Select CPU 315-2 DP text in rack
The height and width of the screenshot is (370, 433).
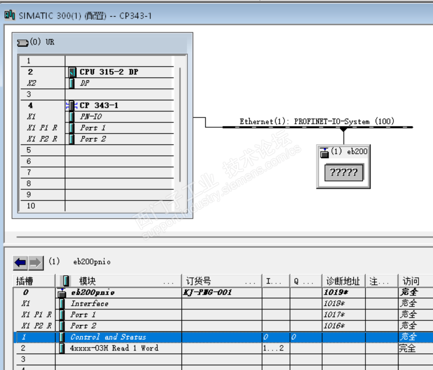109,72
